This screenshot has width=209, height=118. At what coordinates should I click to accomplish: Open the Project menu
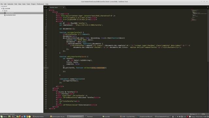pyautogui.click(x=33, y=4)
